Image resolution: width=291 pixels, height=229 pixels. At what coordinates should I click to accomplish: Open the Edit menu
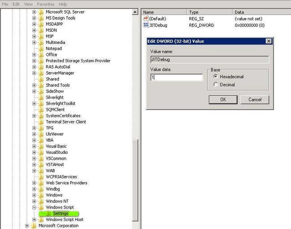[x=16, y=4]
